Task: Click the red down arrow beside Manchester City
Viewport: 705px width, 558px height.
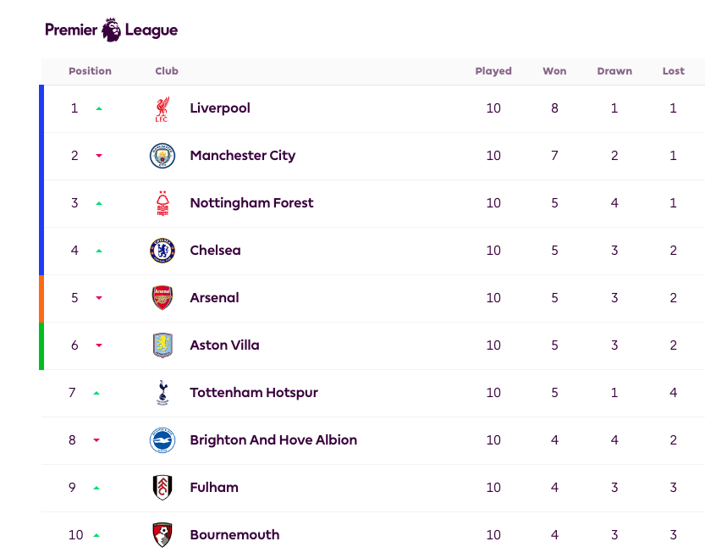Action: [x=100, y=156]
